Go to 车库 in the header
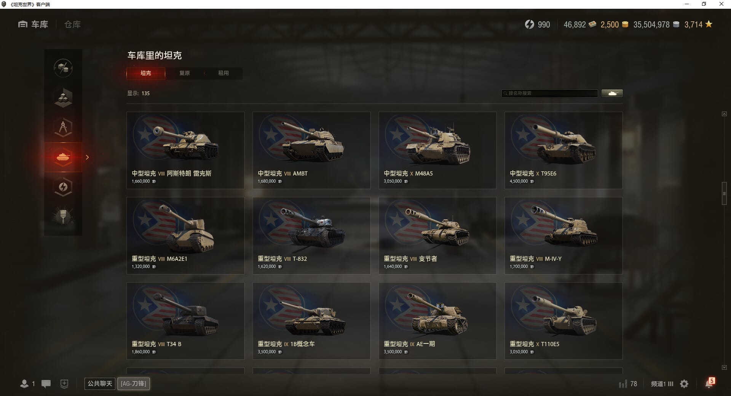Screen dimensions: 731x396 (33, 24)
